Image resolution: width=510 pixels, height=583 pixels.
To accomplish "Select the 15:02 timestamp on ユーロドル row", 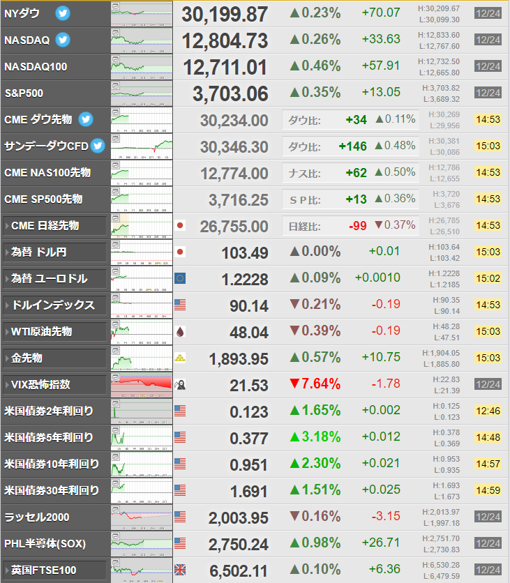I will 488,278.
